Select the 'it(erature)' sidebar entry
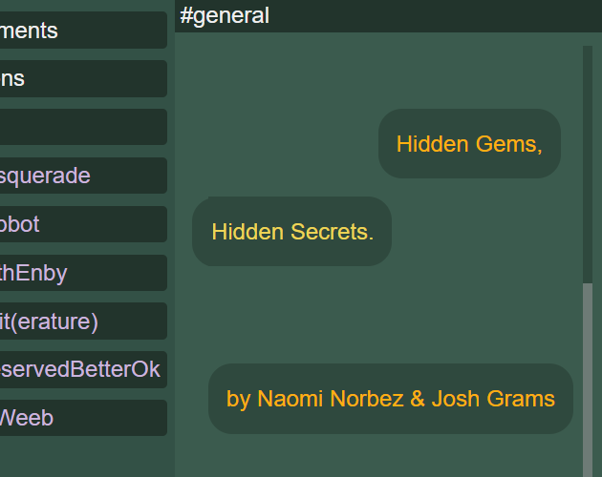This screenshot has width=602, height=477. (83, 321)
